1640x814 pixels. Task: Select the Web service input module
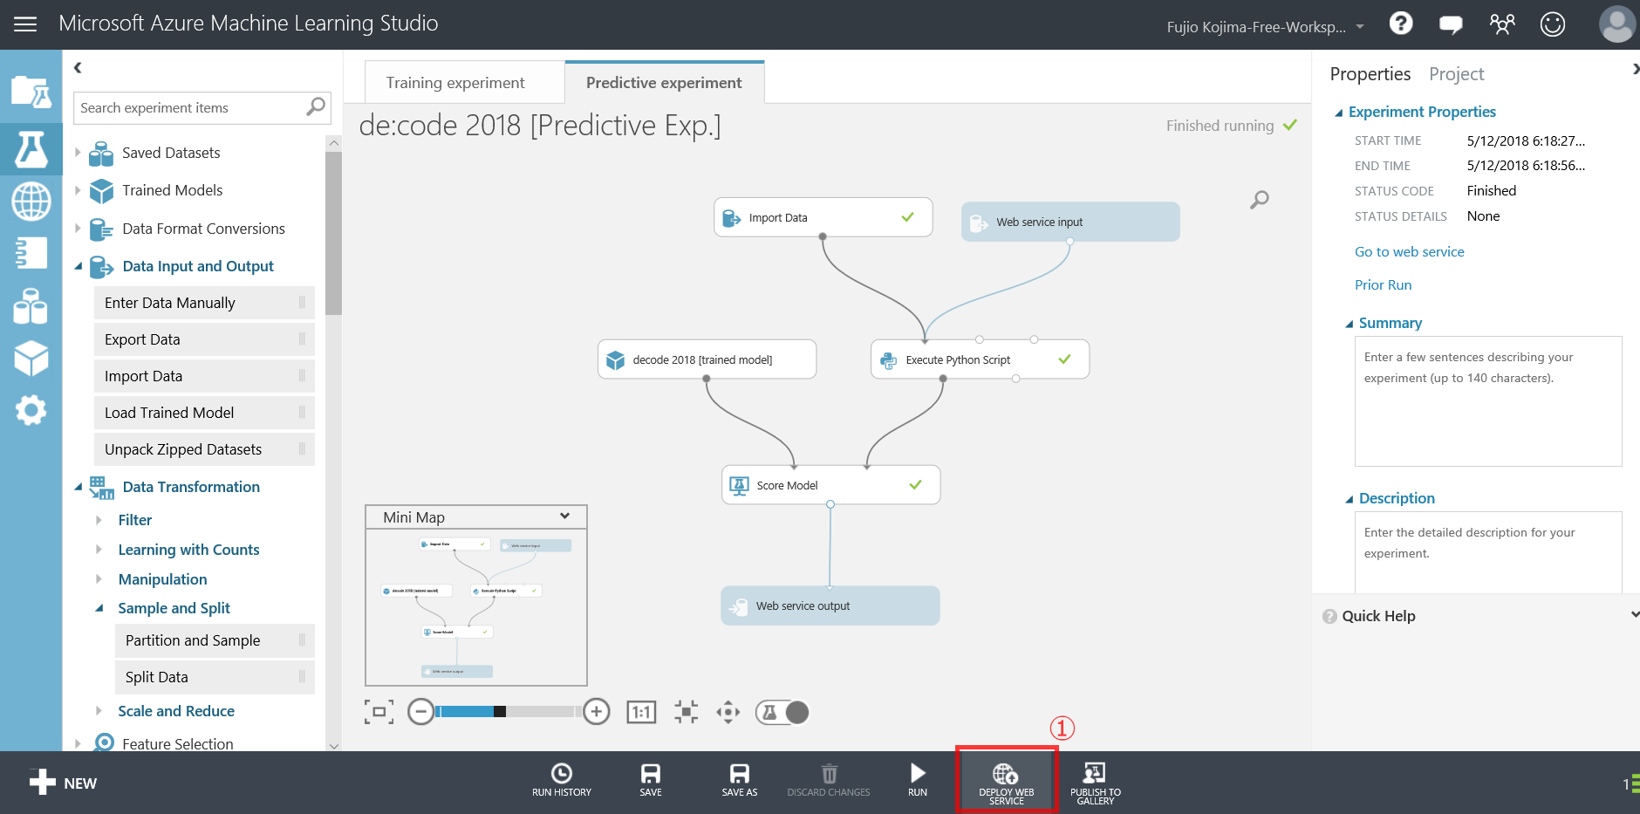pyautogui.click(x=1070, y=222)
